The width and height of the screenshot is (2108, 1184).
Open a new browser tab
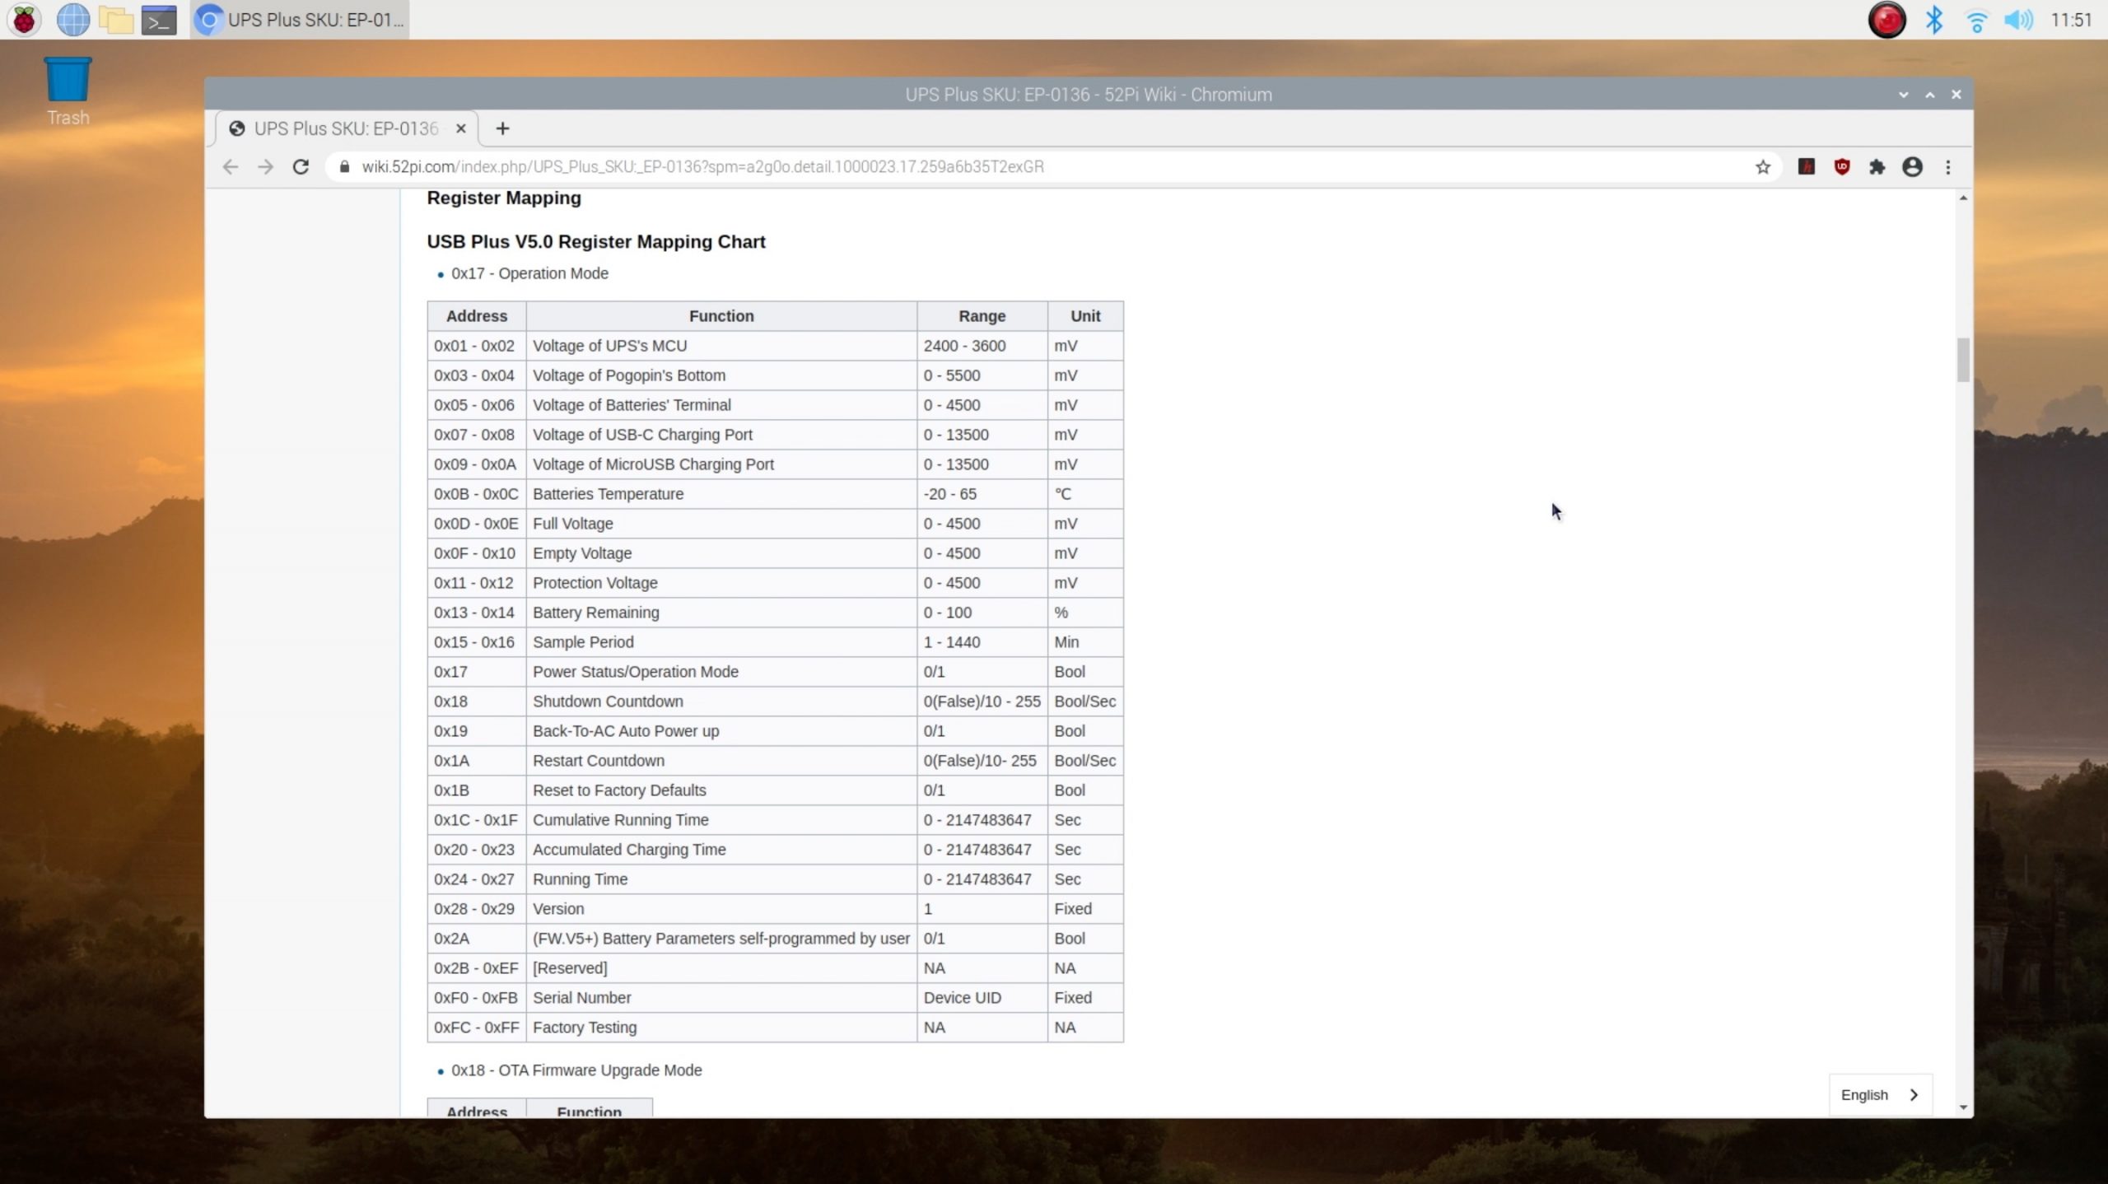tap(502, 128)
